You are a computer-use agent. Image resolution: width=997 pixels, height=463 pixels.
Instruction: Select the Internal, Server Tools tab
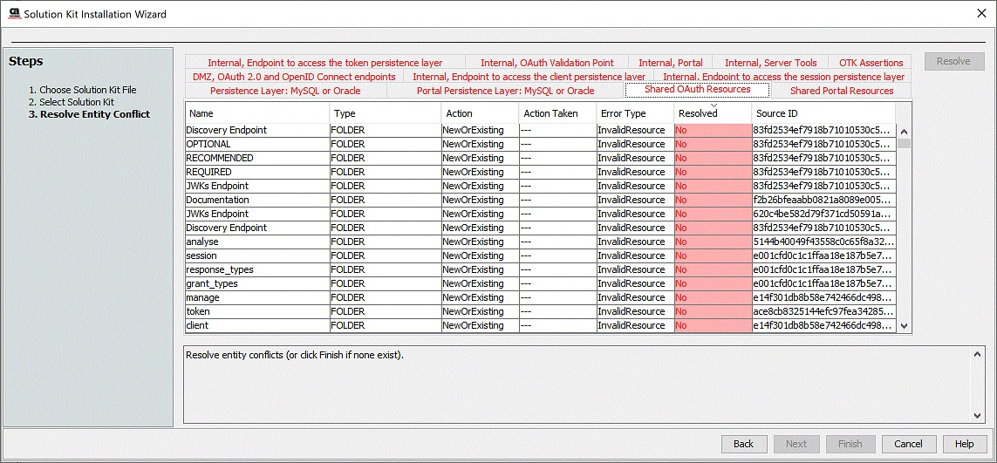pos(770,62)
